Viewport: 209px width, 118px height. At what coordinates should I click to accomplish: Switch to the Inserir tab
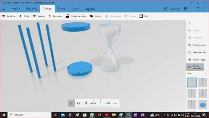(15, 9)
